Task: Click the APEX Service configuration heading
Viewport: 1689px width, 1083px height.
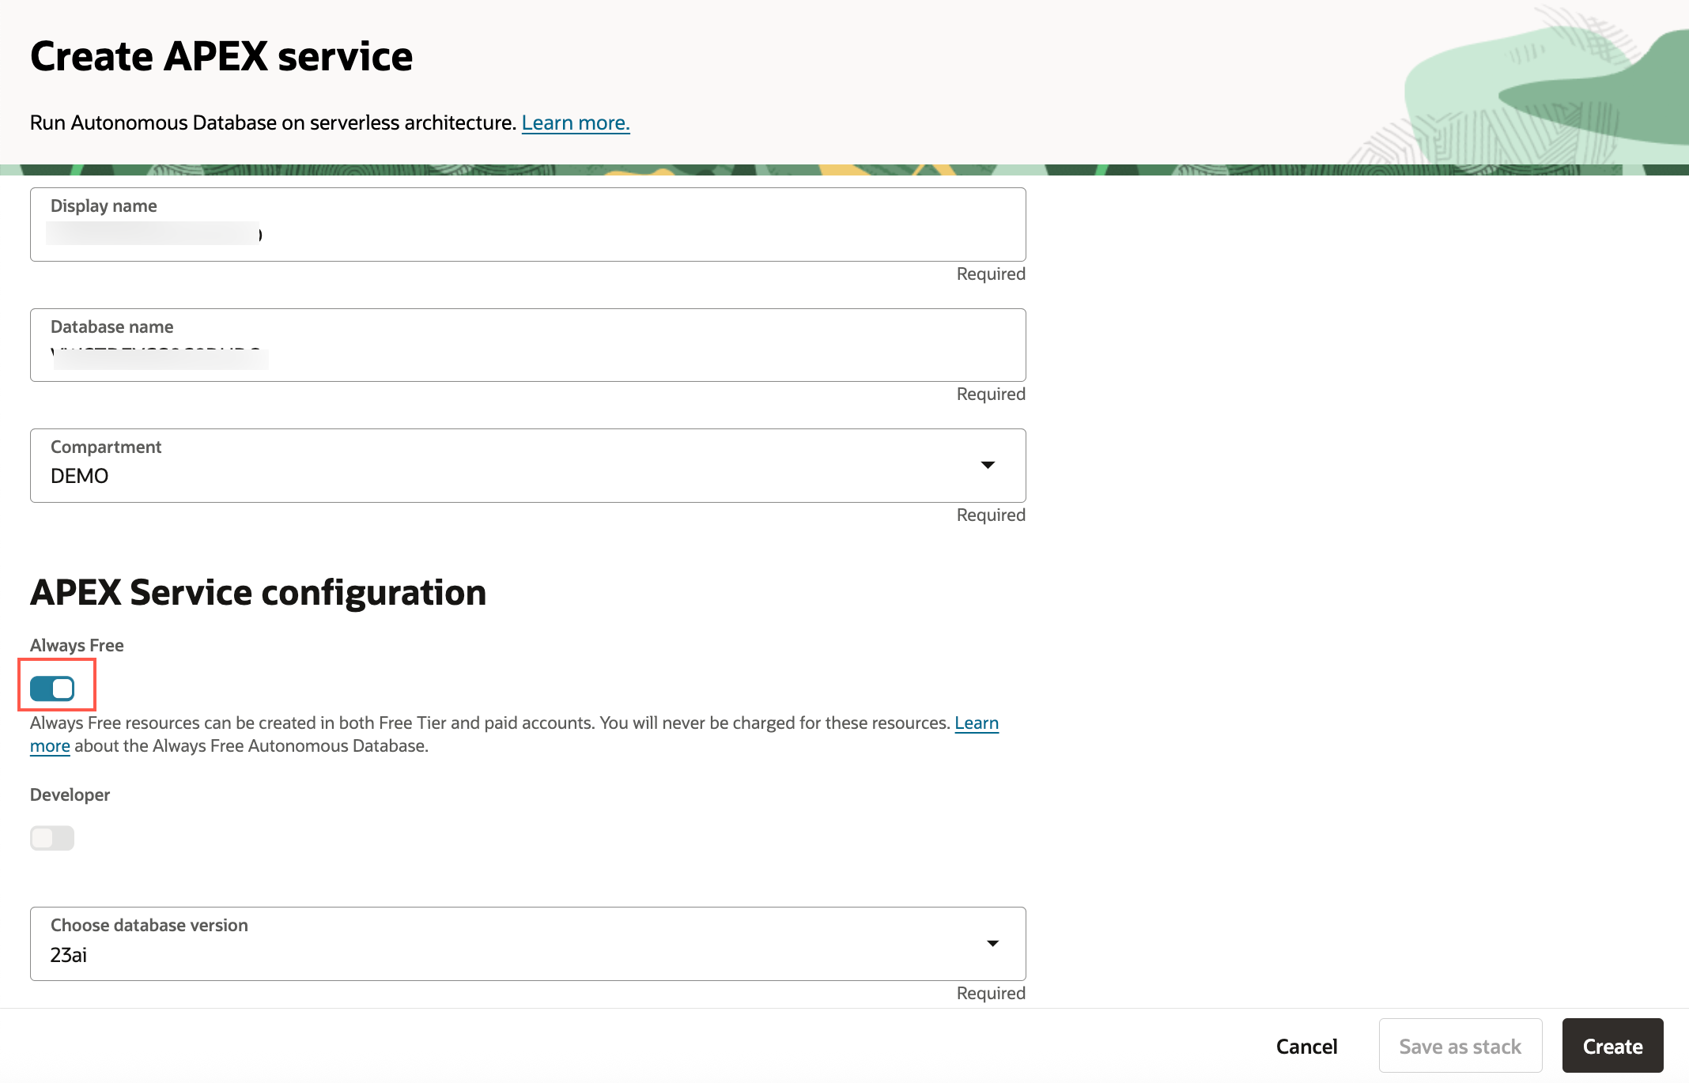Action: (x=258, y=592)
